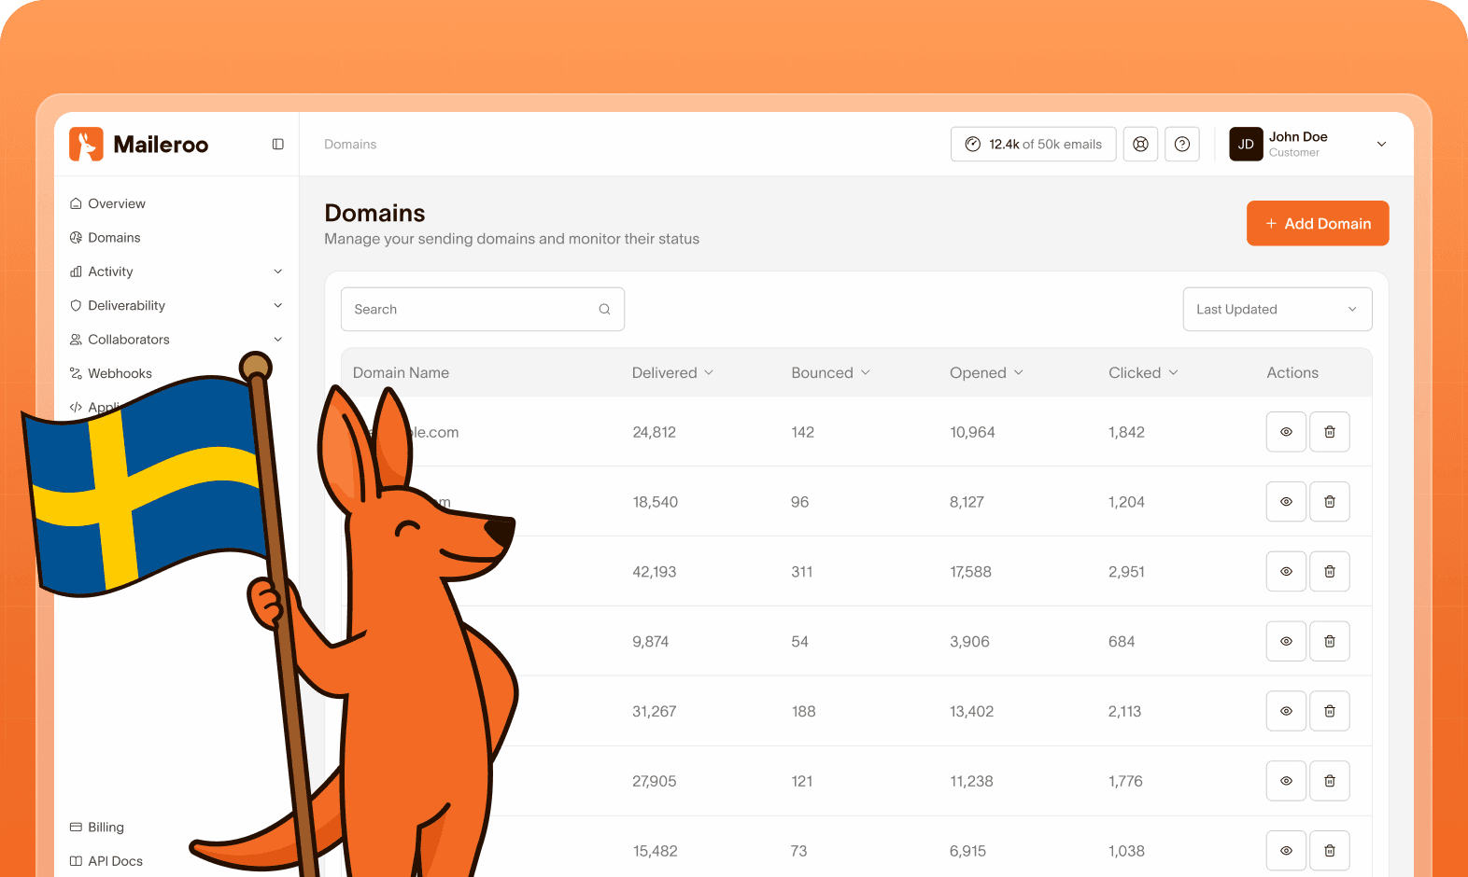Click the question mark help icon
The height and width of the screenshot is (877, 1468).
click(x=1182, y=145)
